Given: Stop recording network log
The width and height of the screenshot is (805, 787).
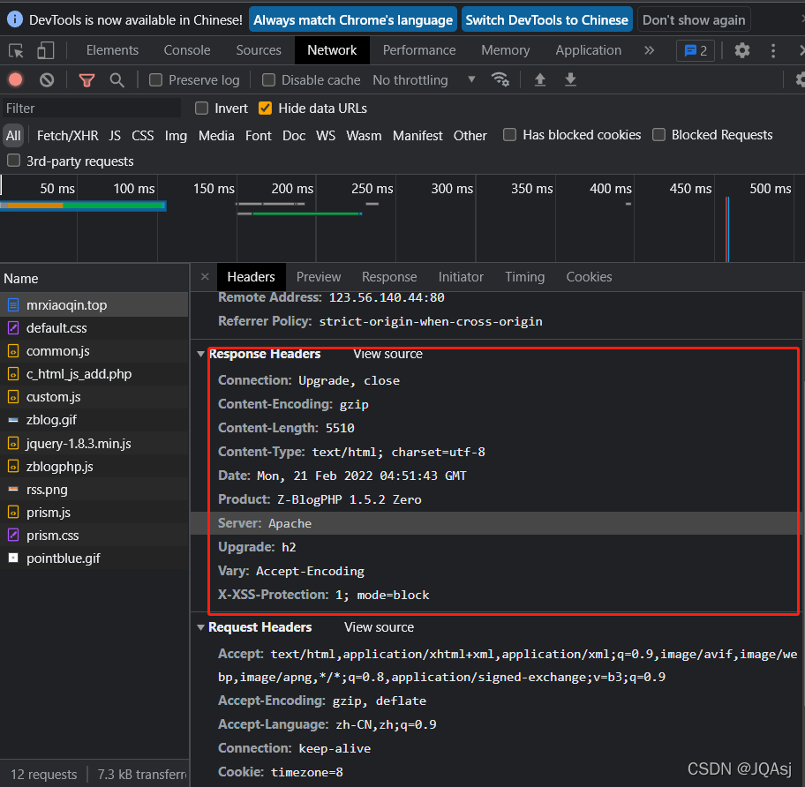Looking at the screenshot, I should tap(16, 79).
